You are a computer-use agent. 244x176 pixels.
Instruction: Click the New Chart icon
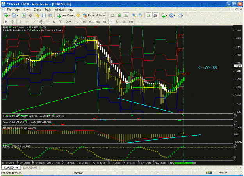click(x=6, y=15)
